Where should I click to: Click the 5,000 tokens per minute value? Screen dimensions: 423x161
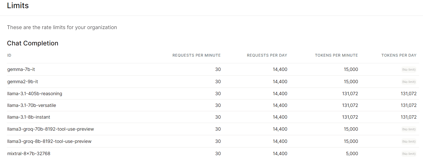click(x=352, y=154)
